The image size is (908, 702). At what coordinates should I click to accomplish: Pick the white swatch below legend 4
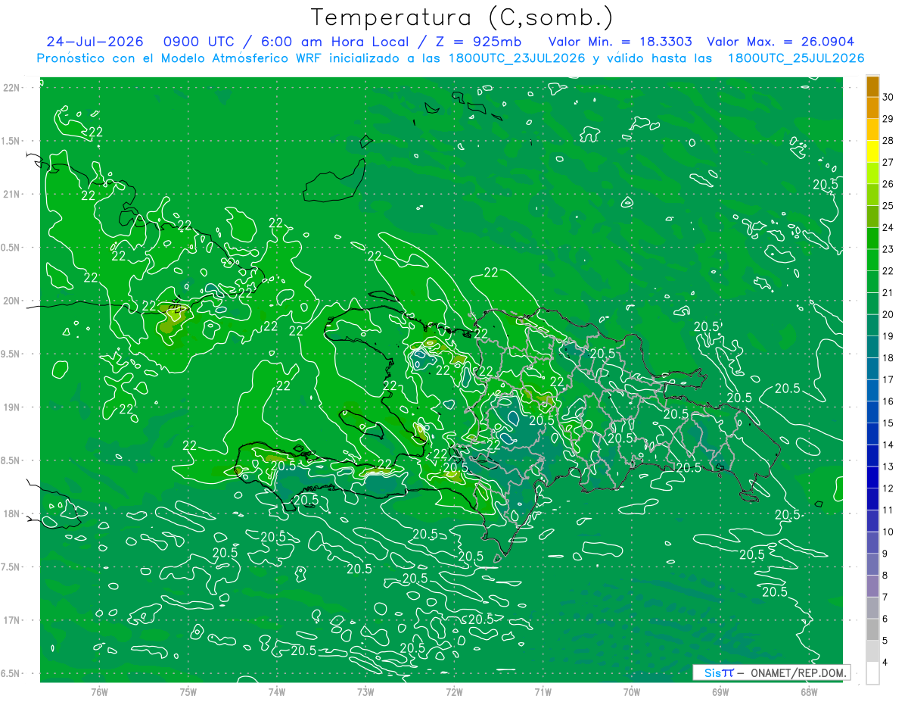tap(872, 673)
